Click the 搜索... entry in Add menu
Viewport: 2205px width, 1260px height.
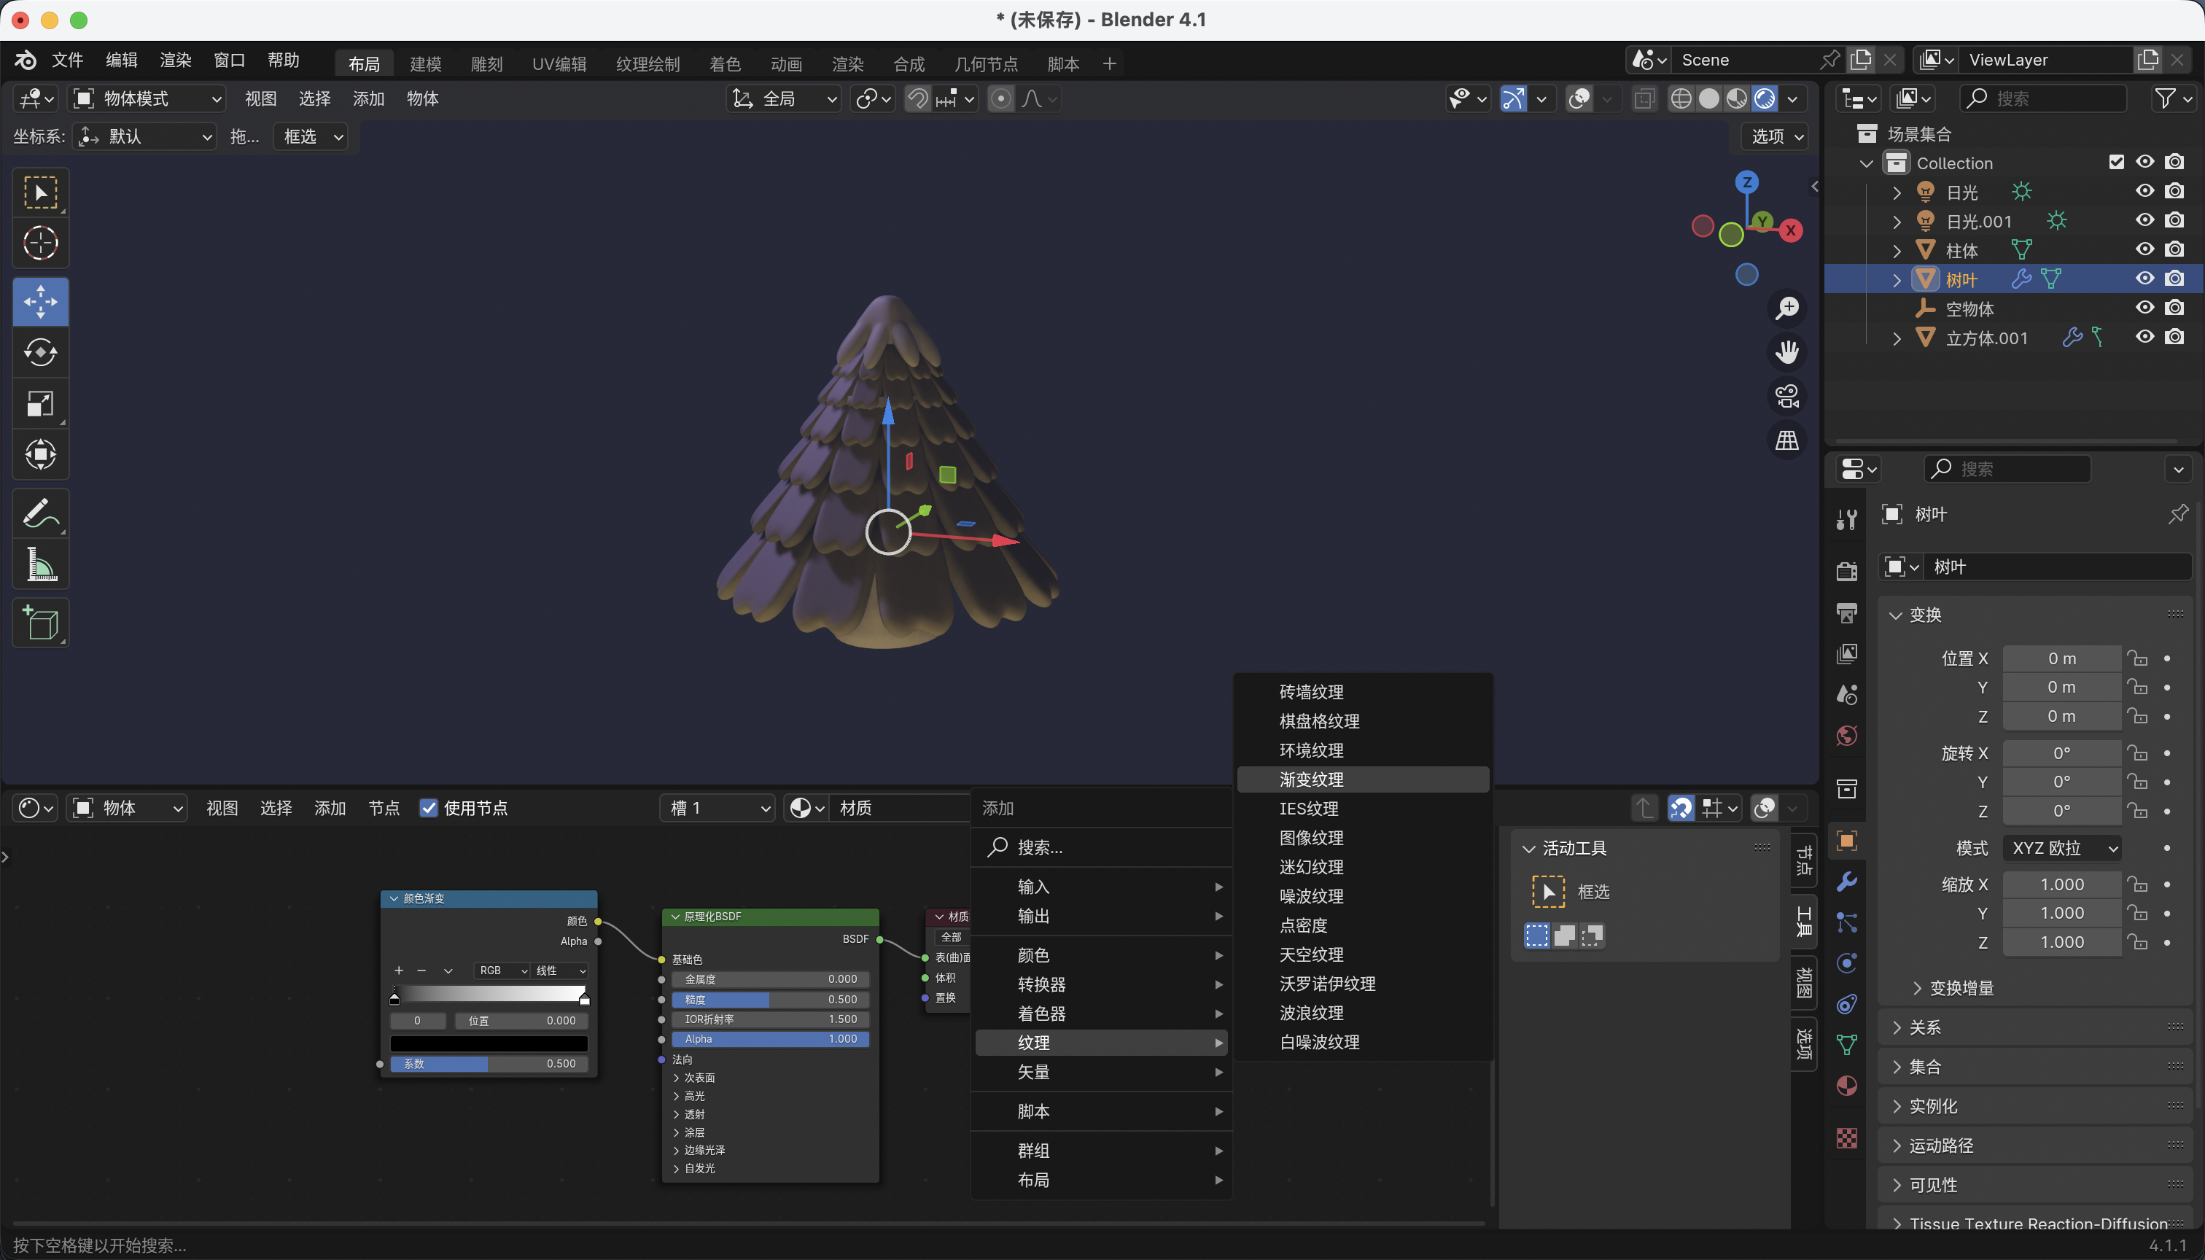[1041, 847]
